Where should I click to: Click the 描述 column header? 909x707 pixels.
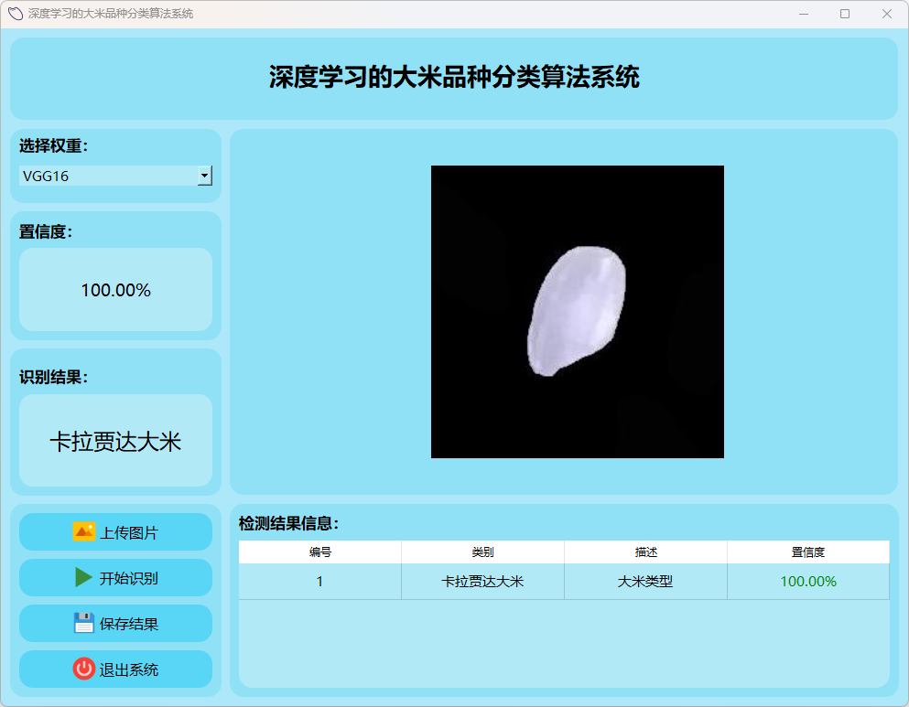[x=645, y=552]
